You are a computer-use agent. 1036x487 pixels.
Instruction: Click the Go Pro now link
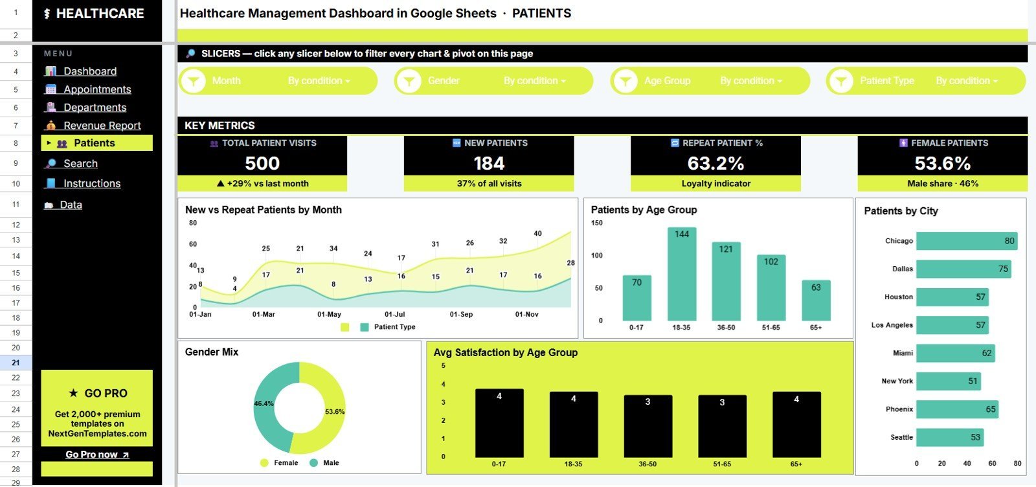(x=97, y=455)
